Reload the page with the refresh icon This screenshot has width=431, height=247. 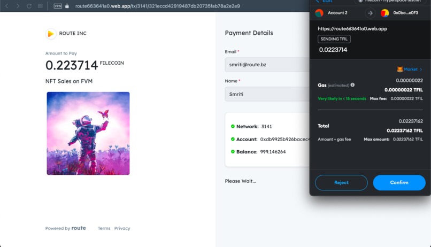[x=29, y=6]
